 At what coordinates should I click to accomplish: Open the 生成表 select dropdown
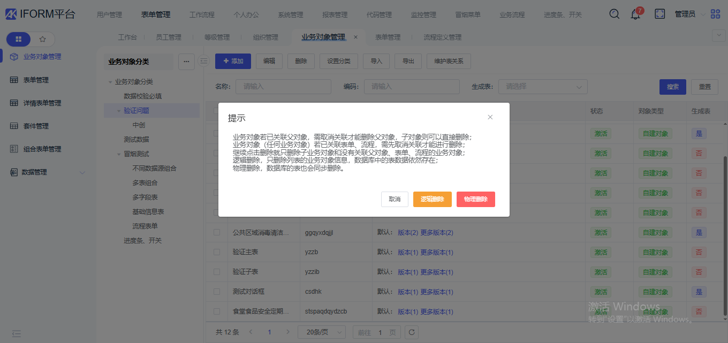click(543, 87)
